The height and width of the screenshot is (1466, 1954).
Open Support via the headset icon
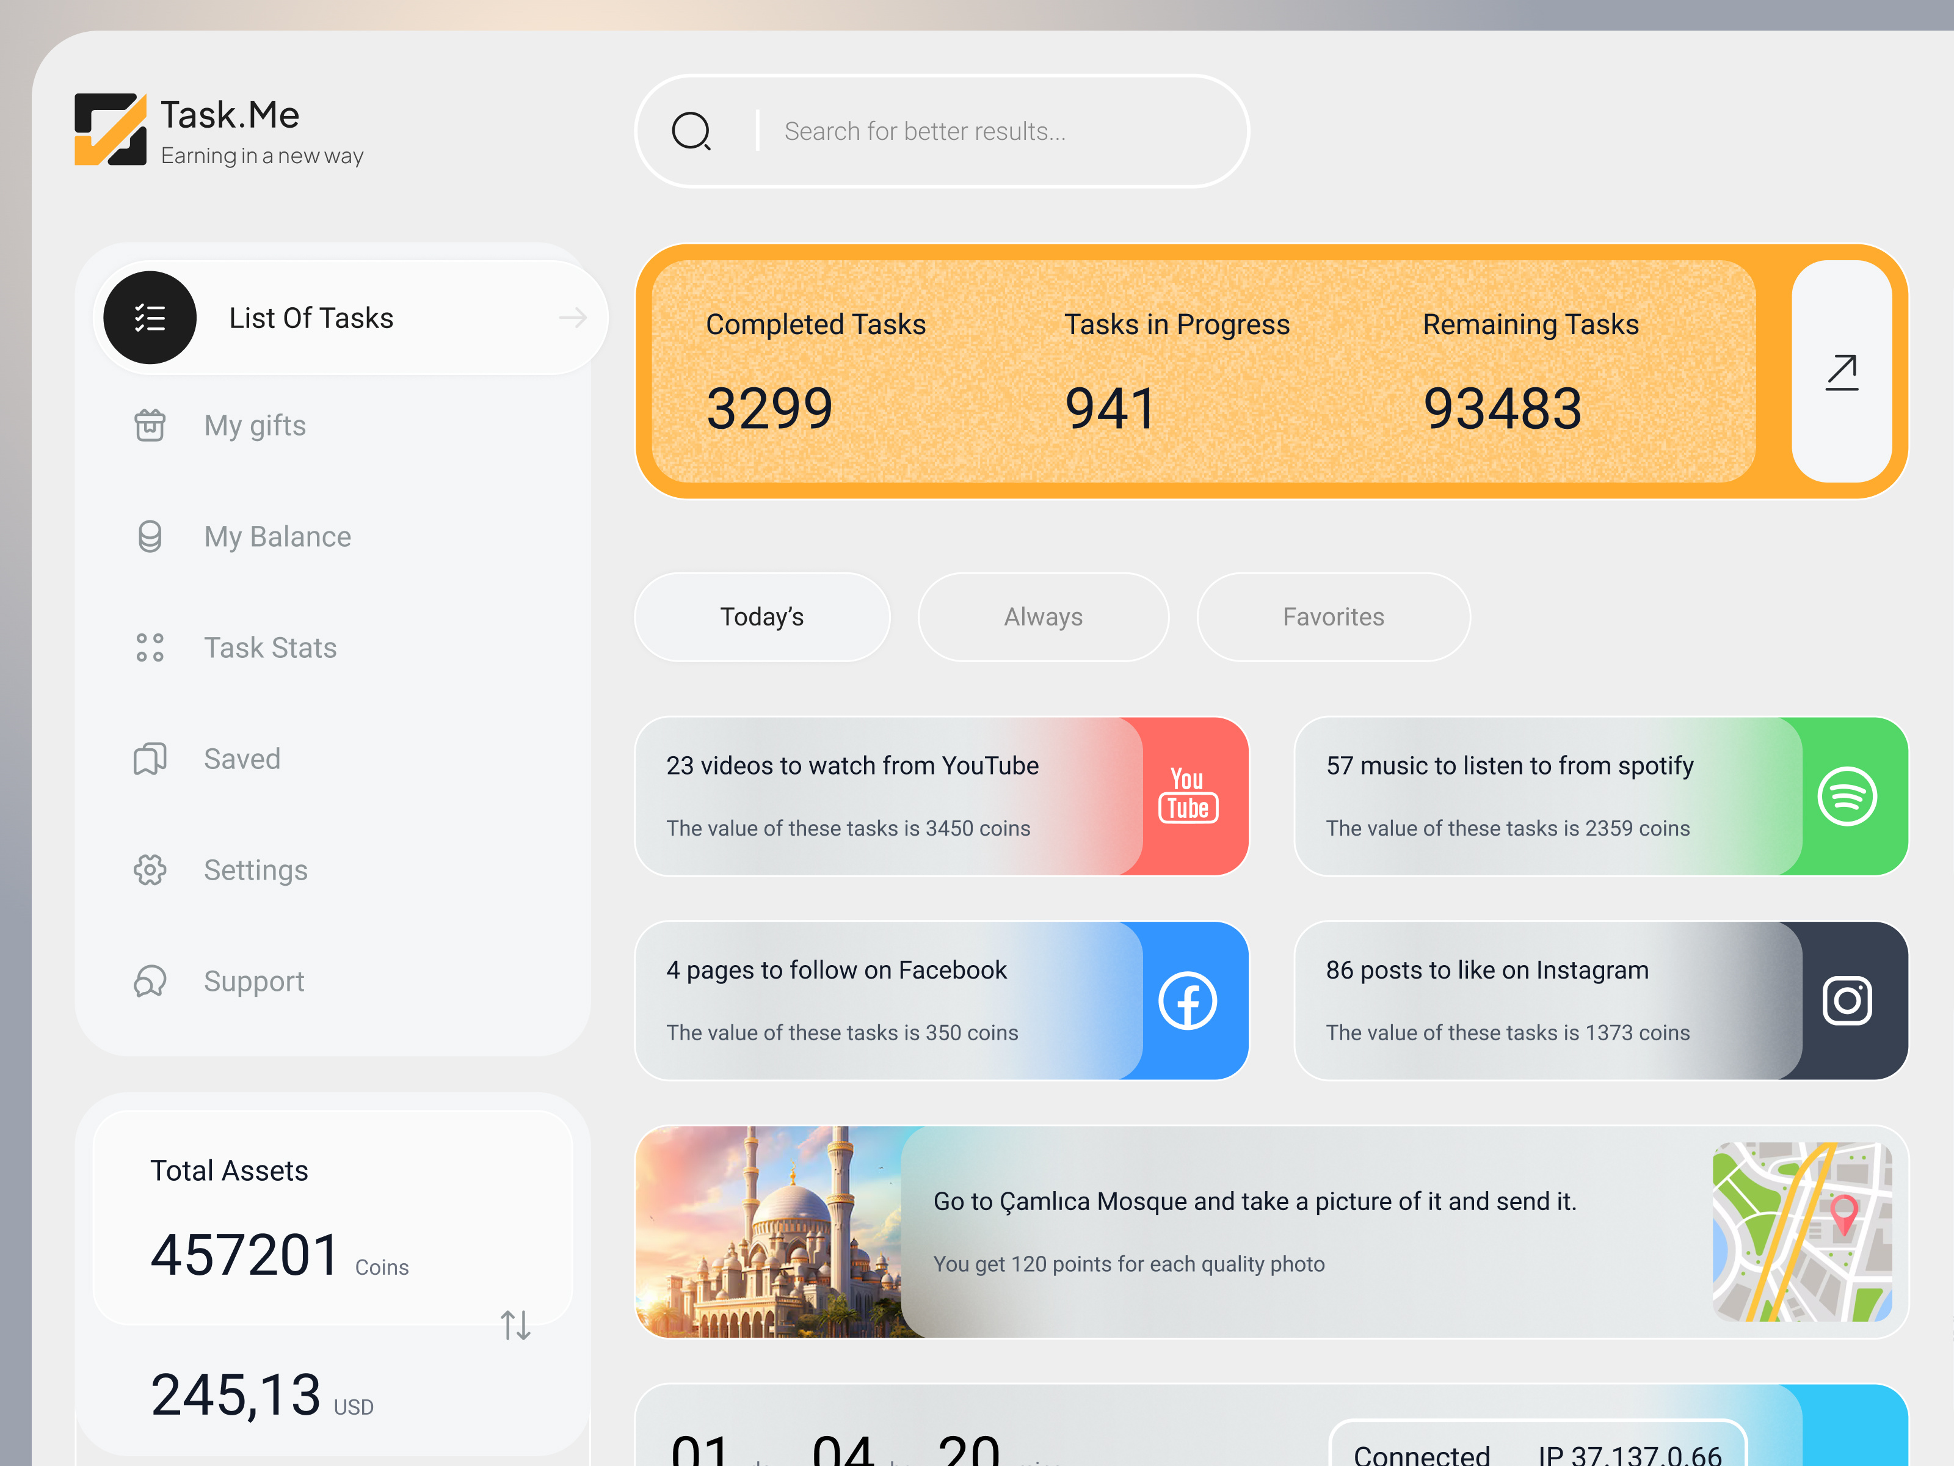click(x=150, y=981)
